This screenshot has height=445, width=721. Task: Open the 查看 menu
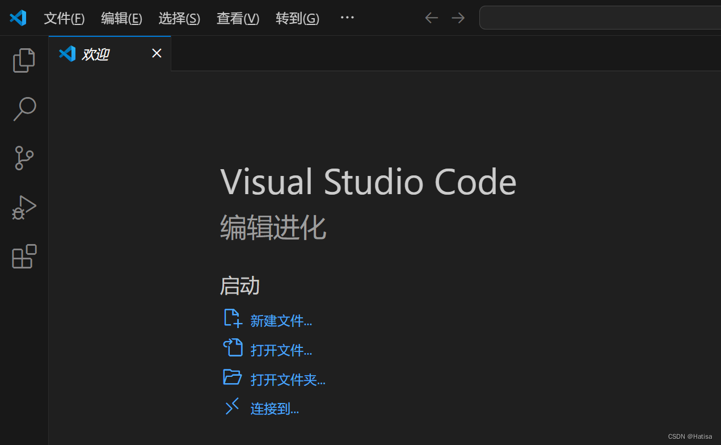tap(237, 18)
